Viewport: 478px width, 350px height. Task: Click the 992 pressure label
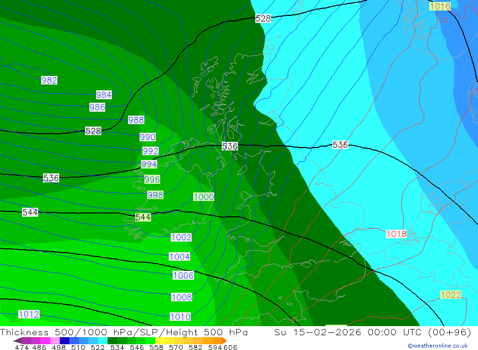pos(150,151)
